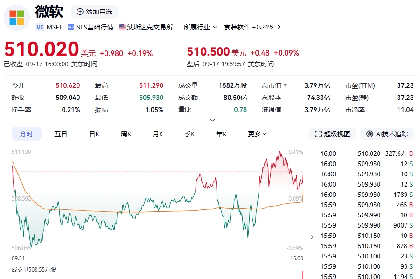Click the US flag icon for 纳斯达克交易所
This screenshot has width=420, height=279.
pos(122,27)
